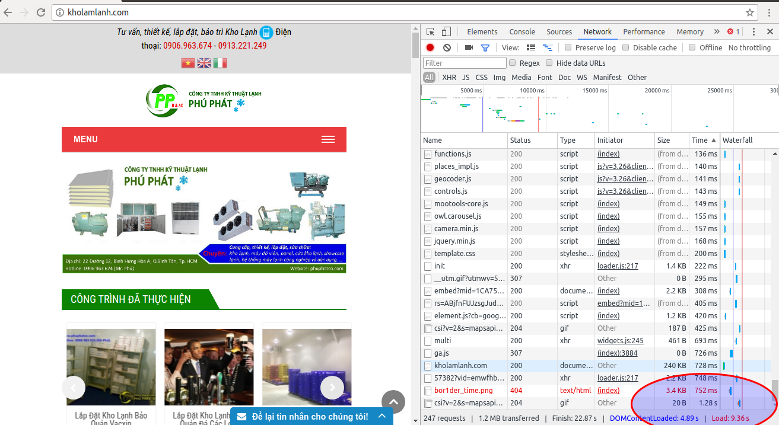View site information icon in address bar
The image size is (779, 425).
pyautogui.click(x=60, y=12)
